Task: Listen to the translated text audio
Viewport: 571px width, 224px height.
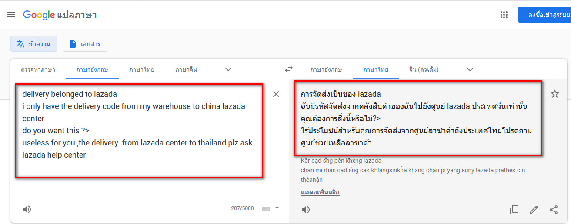Action: [306, 210]
